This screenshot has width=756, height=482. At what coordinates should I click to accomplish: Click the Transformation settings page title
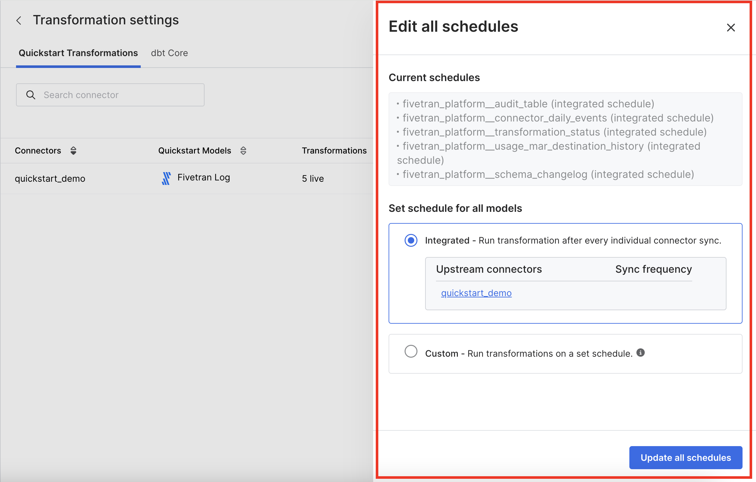[x=106, y=20]
